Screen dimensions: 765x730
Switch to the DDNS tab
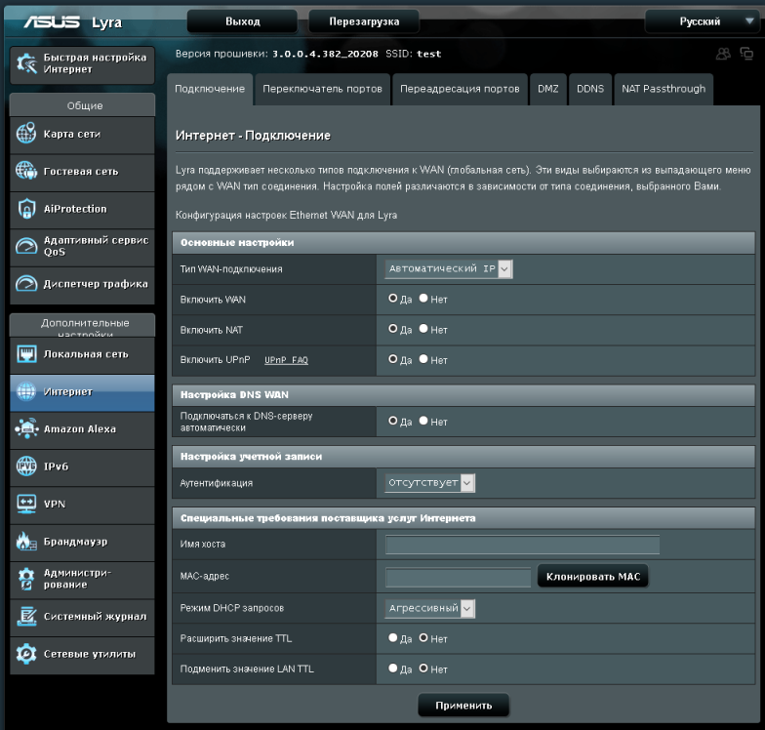click(x=590, y=89)
